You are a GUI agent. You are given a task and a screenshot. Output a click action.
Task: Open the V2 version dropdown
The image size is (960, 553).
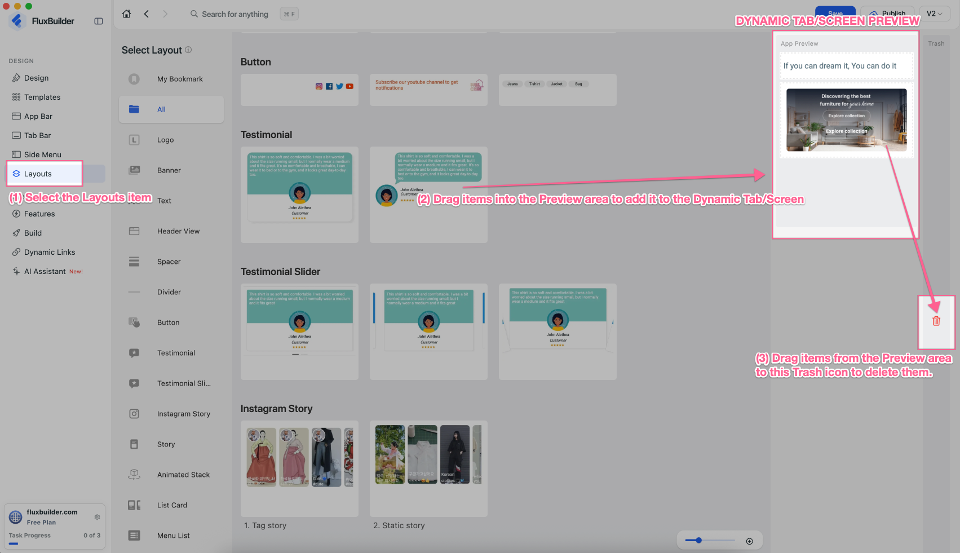935,14
